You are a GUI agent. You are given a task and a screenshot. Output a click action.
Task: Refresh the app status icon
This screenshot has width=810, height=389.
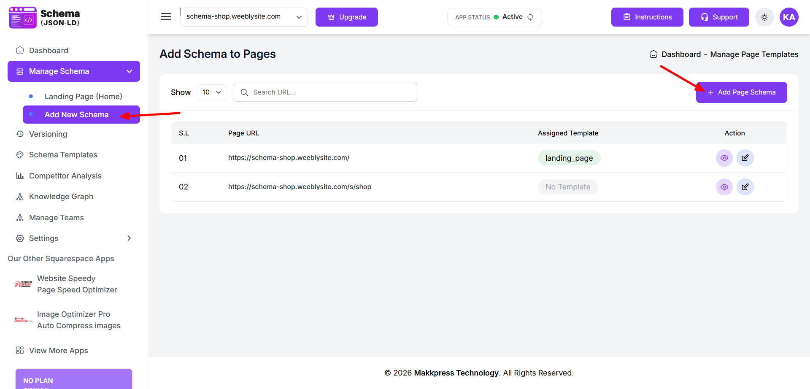click(x=531, y=17)
